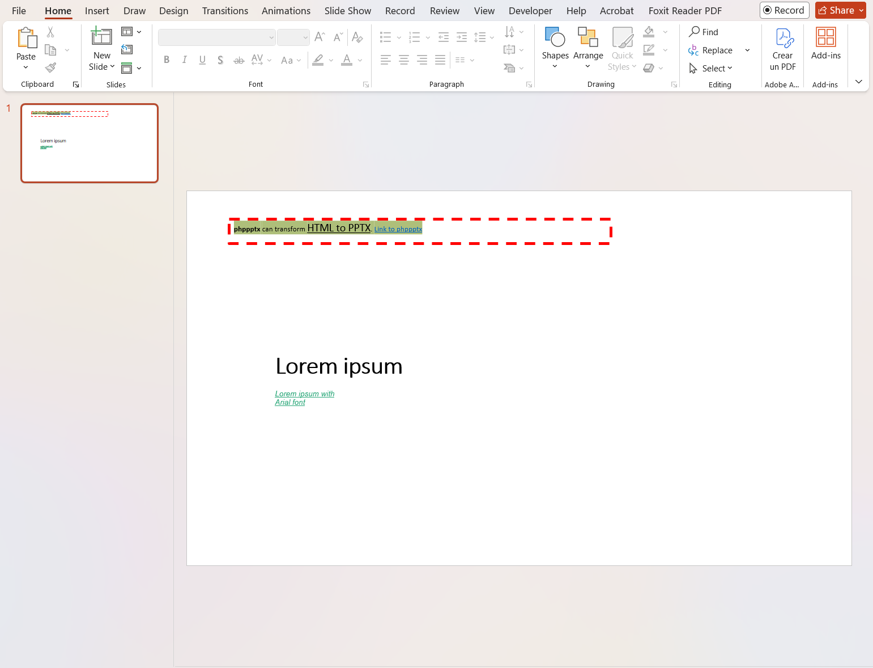Click the Find button

[x=704, y=32]
